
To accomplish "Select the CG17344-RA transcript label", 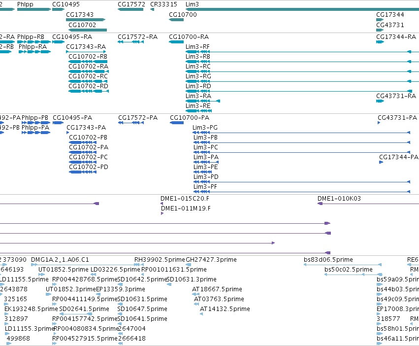I will [x=396, y=36].
